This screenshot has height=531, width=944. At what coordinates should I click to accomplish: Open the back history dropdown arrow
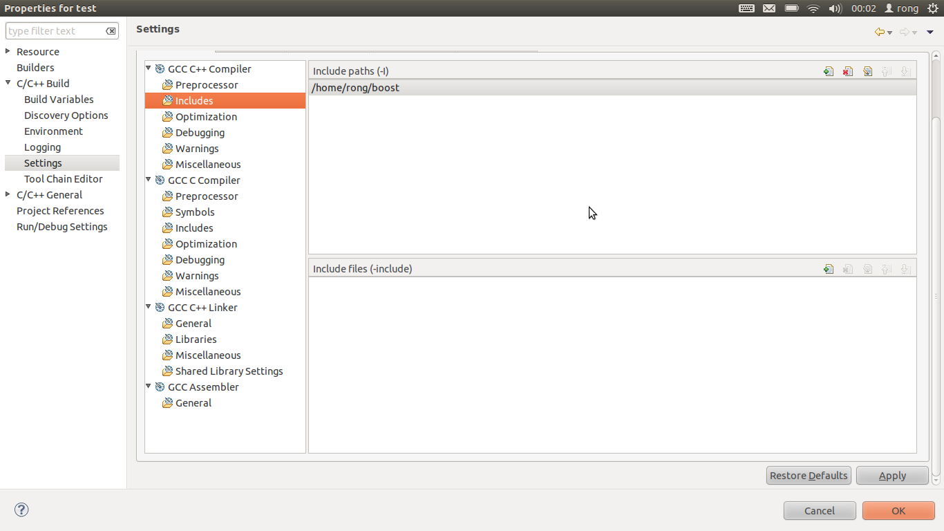click(x=890, y=32)
